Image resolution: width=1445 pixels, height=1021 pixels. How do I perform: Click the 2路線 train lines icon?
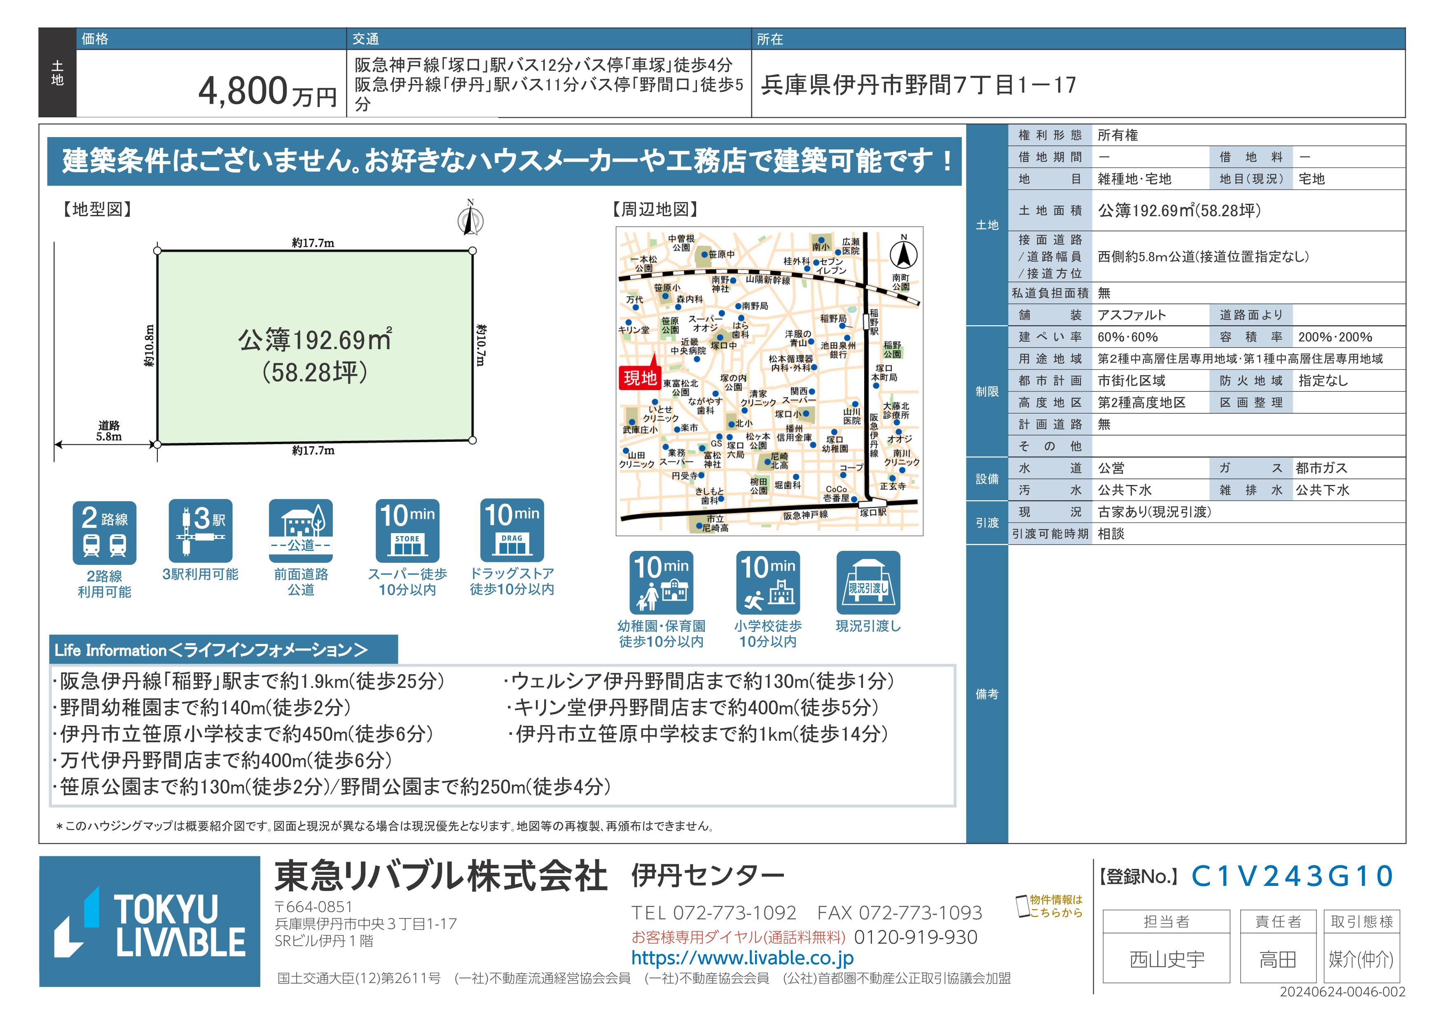[x=104, y=532]
